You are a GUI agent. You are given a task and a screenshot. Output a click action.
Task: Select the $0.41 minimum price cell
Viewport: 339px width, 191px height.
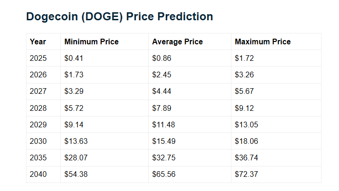tap(74, 58)
